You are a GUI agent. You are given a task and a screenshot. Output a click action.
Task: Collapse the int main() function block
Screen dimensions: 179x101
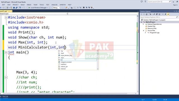pyautogui.click(x=6, y=52)
